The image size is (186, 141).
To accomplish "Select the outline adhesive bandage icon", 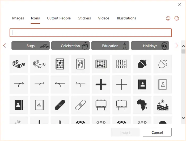I will click(81, 105).
